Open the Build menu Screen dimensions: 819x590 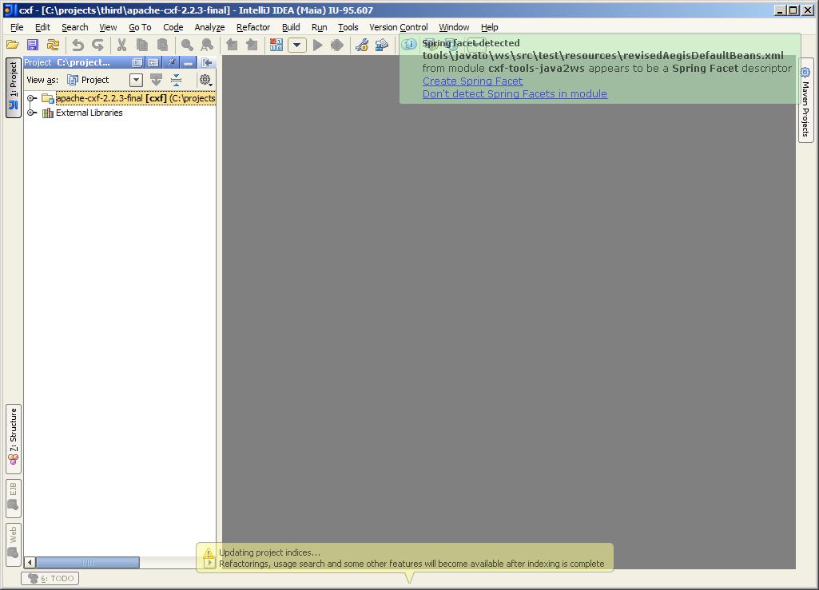coord(291,27)
